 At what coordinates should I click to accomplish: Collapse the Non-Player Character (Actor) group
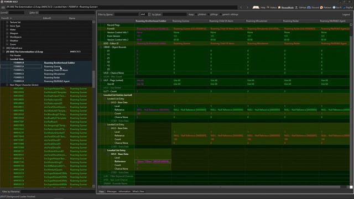(x=7, y=85)
